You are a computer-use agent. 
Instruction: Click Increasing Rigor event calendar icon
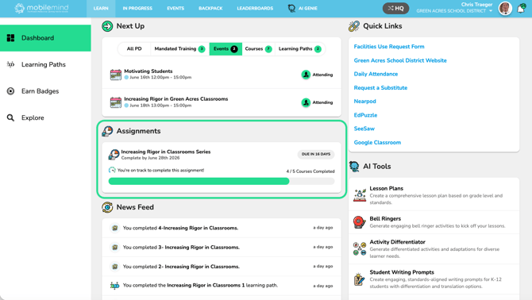coord(116,102)
